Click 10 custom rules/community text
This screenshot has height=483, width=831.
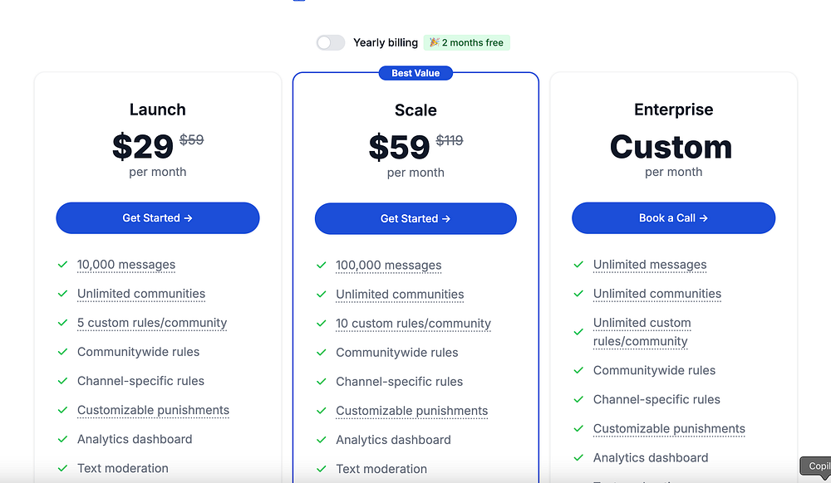[x=413, y=323]
